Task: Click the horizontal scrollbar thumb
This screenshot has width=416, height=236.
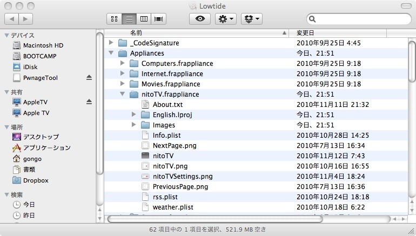Action: coord(215,219)
